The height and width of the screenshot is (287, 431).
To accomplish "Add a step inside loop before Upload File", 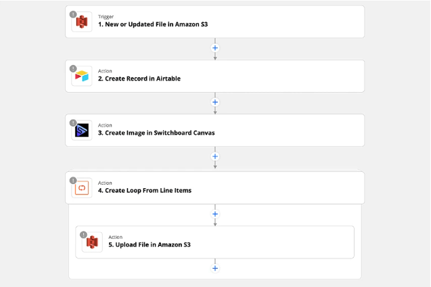I will coord(215,214).
